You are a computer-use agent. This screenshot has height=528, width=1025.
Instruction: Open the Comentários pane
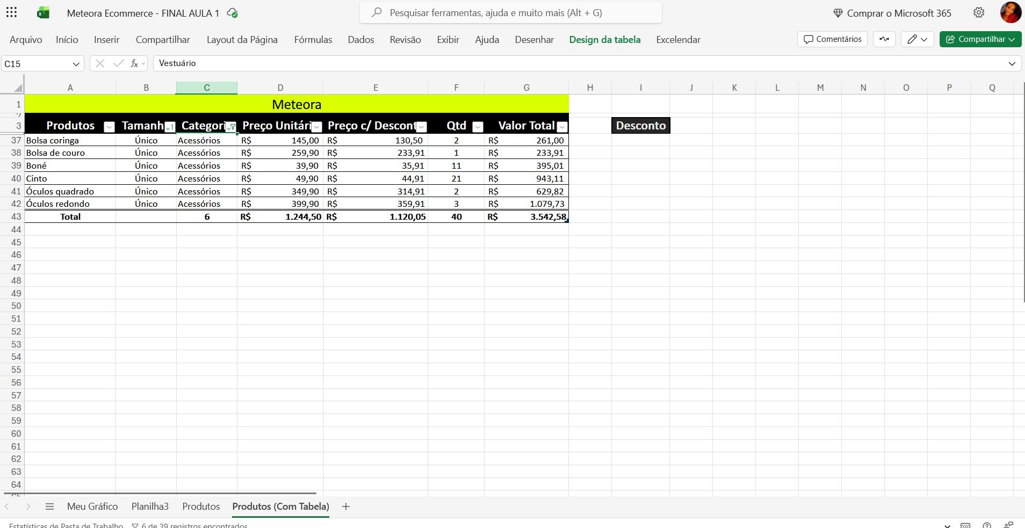pyautogui.click(x=833, y=39)
